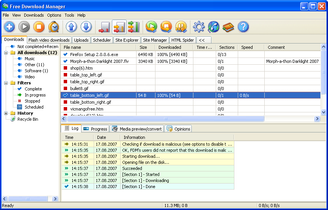The height and width of the screenshot is (210, 328).
Task: Collapse the Filters tree node
Action: 6,83
